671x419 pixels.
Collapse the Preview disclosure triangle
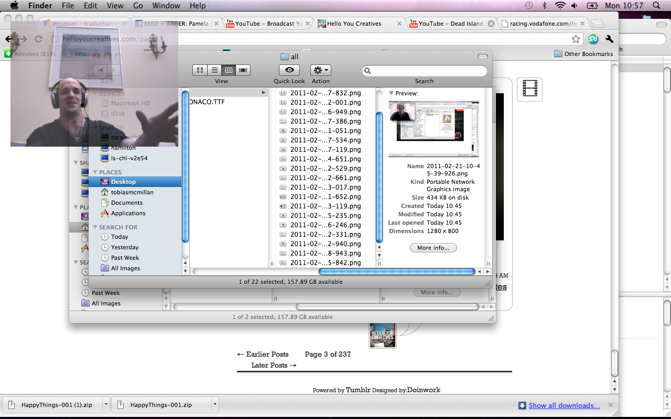click(x=391, y=93)
